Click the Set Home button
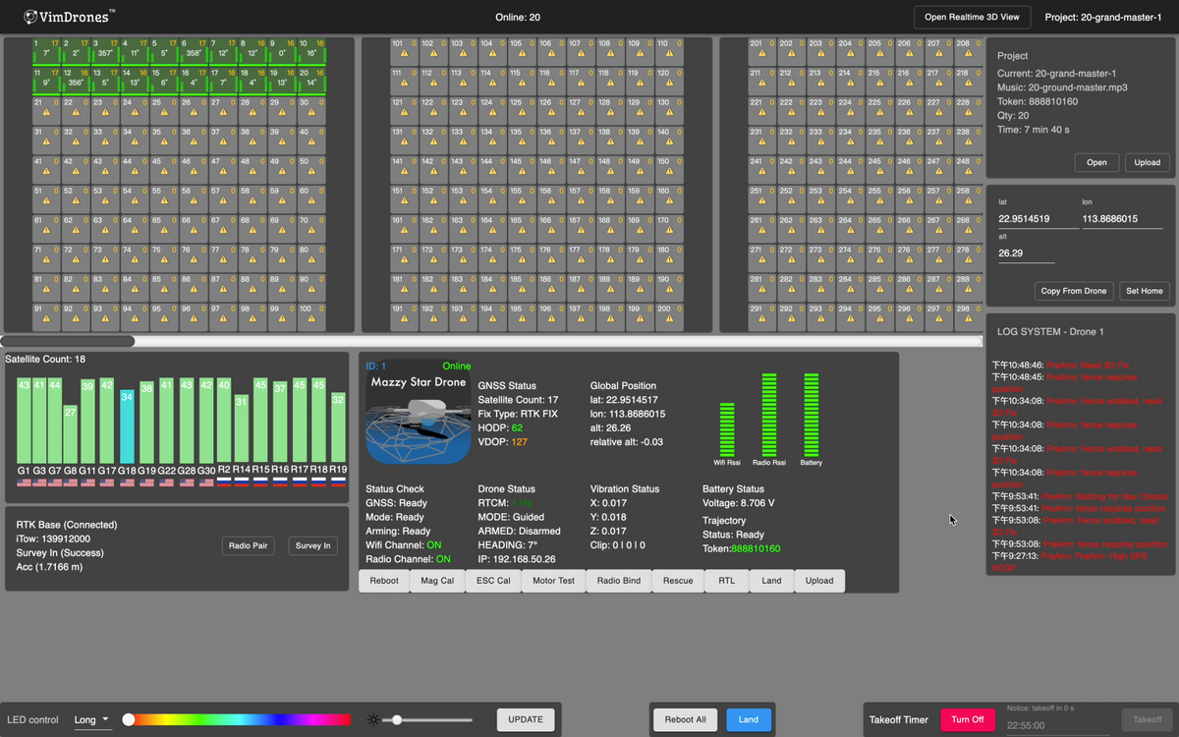 tap(1145, 291)
